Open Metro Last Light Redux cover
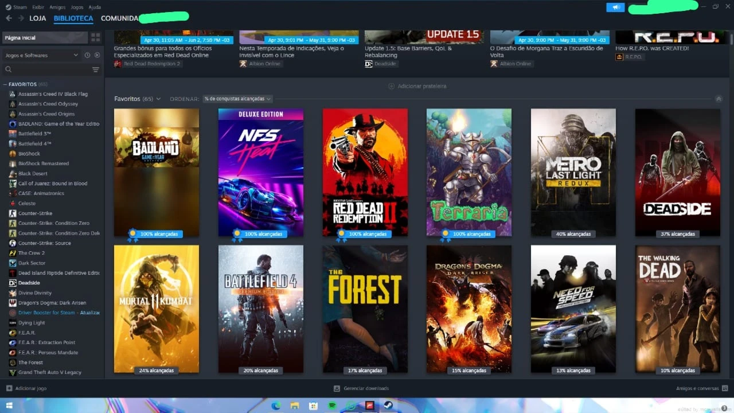Screen dimensions: 734x413 (573, 173)
